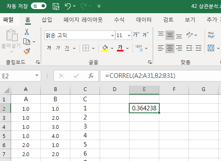The height and width of the screenshot is (161, 221).
Task: Toggle Middle Align icon
Action: point(170,35)
